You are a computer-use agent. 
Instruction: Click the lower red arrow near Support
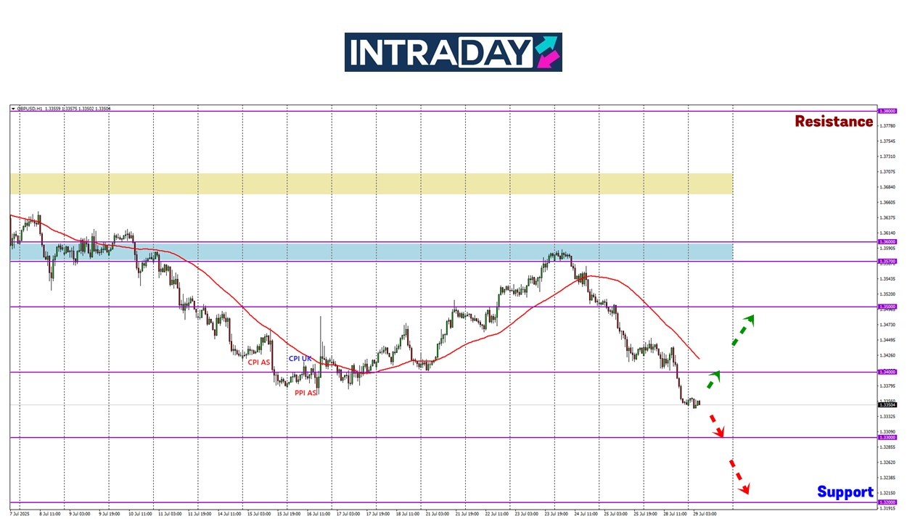(738, 476)
